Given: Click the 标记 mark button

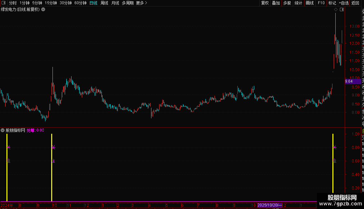Looking at the screenshot, I should [x=332, y=3].
